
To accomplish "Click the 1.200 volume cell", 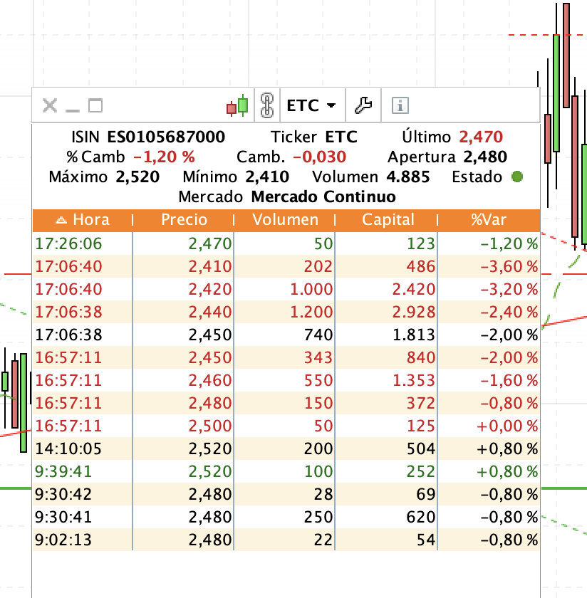I will 311,312.
